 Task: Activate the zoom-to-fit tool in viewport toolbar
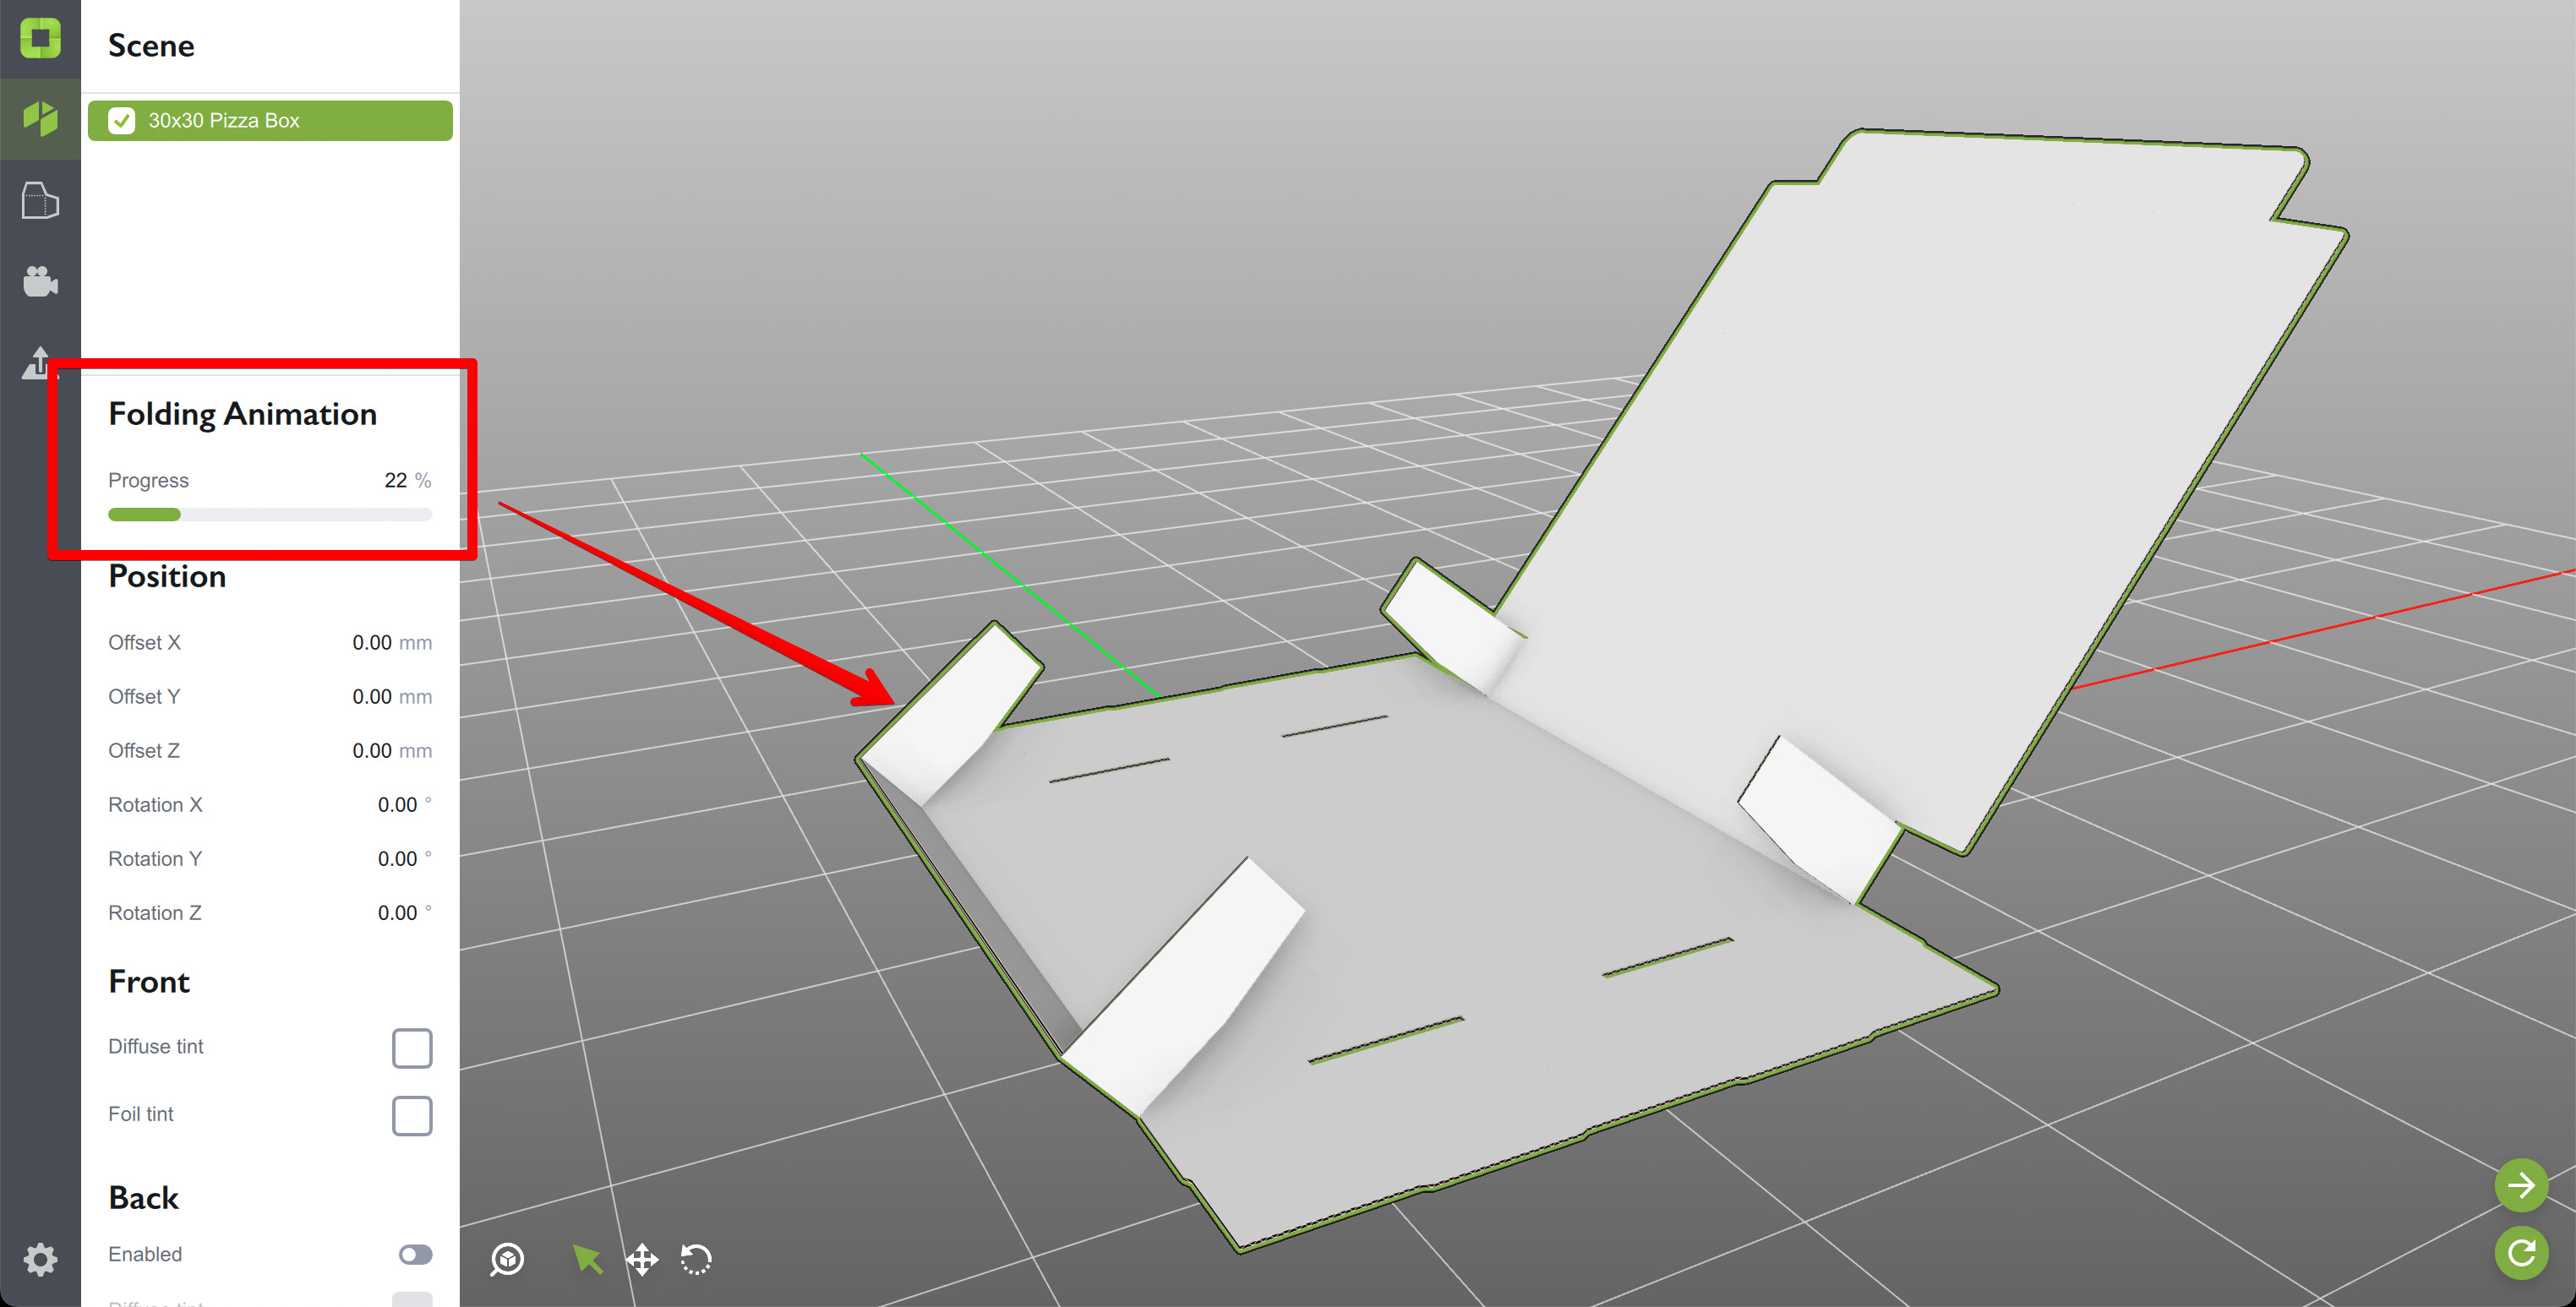click(507, 1260)
